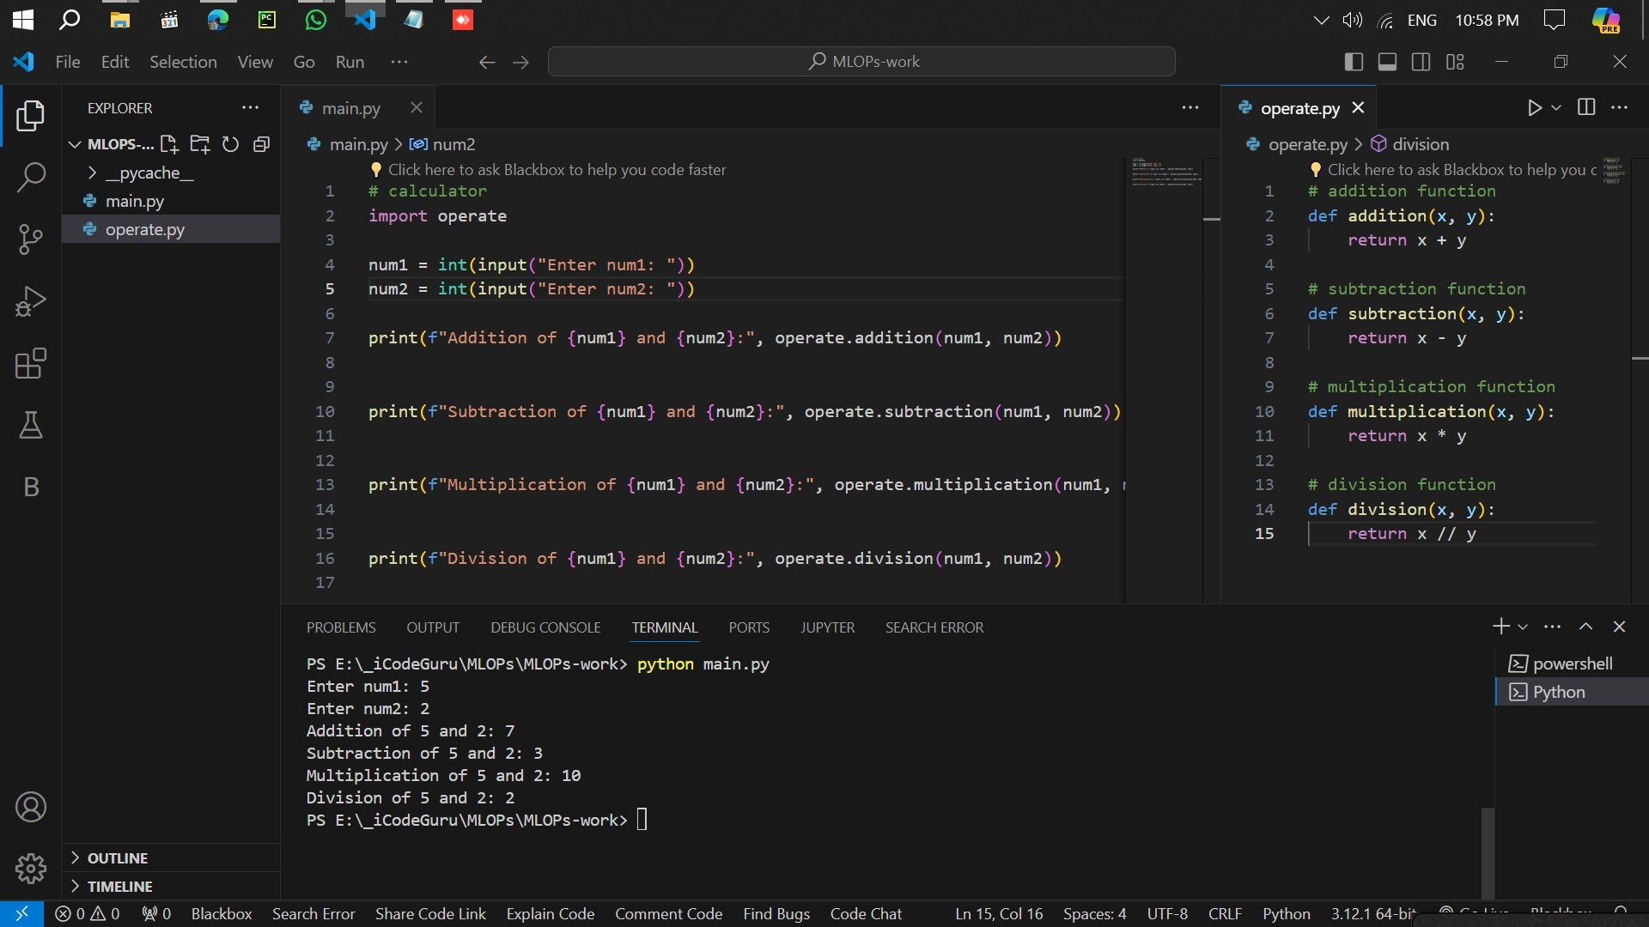Click the MLOPs-work command center search box
The height and width of the screenshot is (927, 1649).
pyautogui.click(x=861, y=62)
